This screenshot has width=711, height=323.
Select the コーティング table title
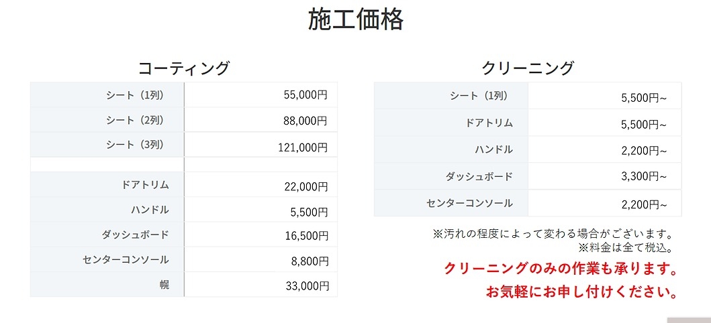pyautogui.click(x=184, y=68)
